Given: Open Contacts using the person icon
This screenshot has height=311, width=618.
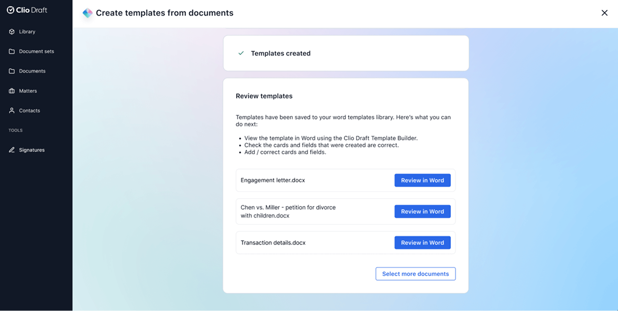Looking at the screenshot, I should (11, 110).
